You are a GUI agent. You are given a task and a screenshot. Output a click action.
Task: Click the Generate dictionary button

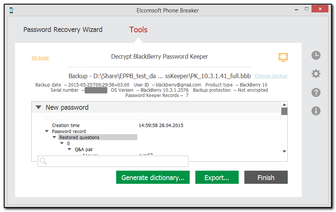[153, 178]
